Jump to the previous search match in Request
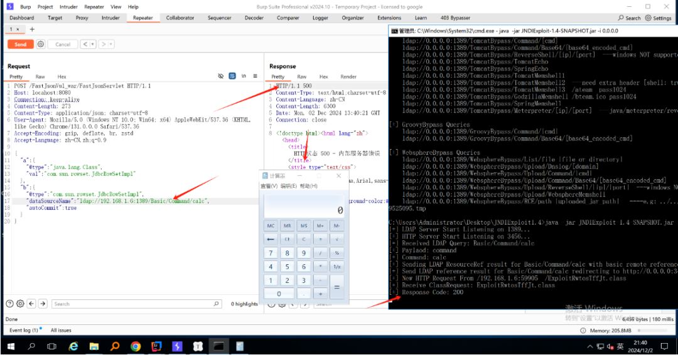Image resolution: width=678 pixels, height=355 pixels. (x=31, y=304)
